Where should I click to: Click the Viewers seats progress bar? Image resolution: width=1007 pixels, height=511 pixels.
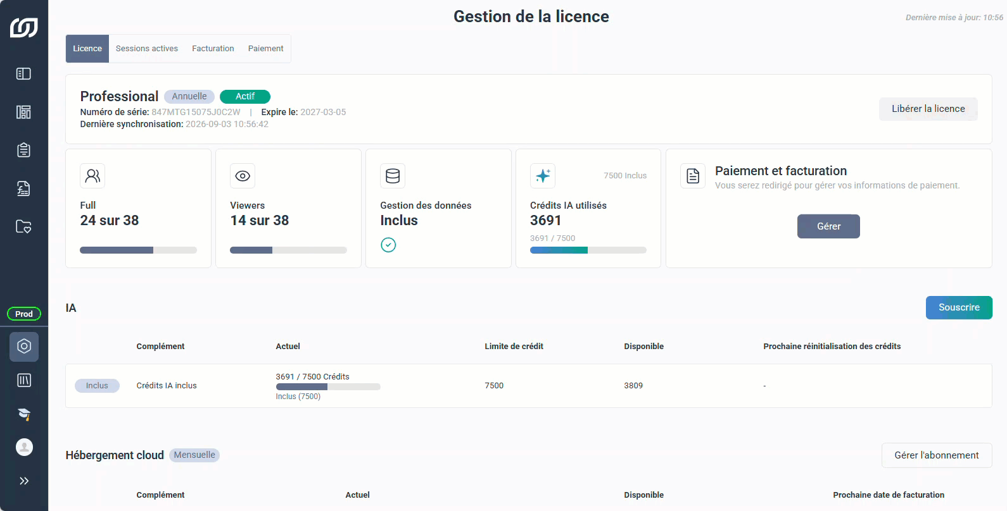click(288, 250)
